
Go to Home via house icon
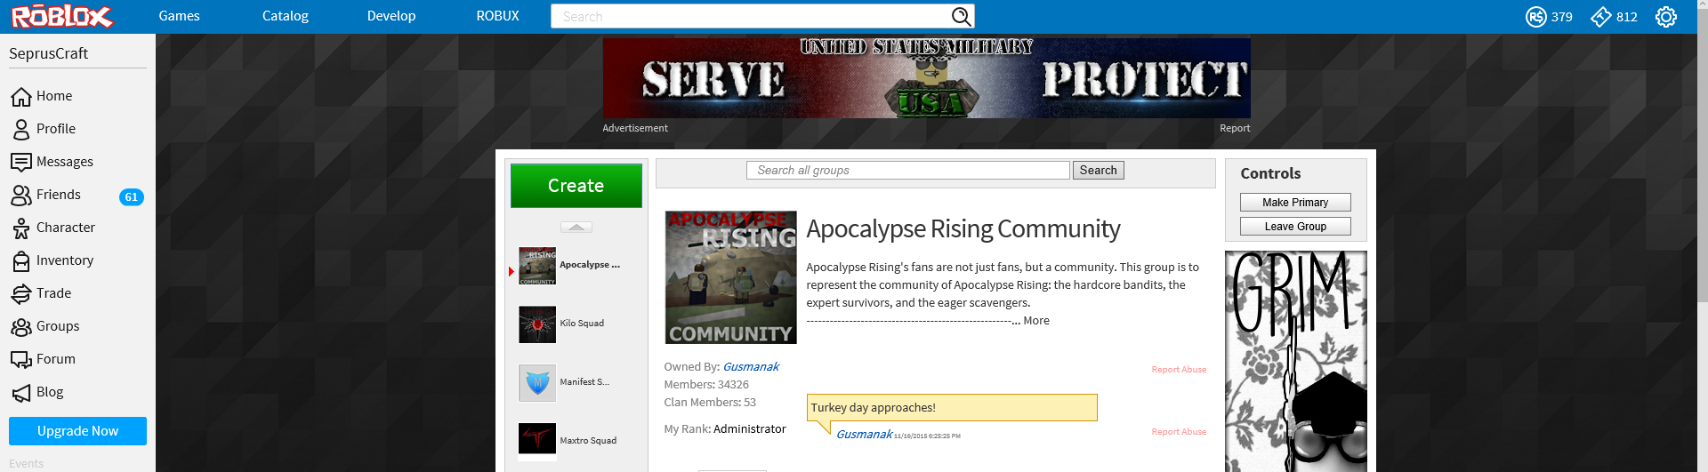21,96
